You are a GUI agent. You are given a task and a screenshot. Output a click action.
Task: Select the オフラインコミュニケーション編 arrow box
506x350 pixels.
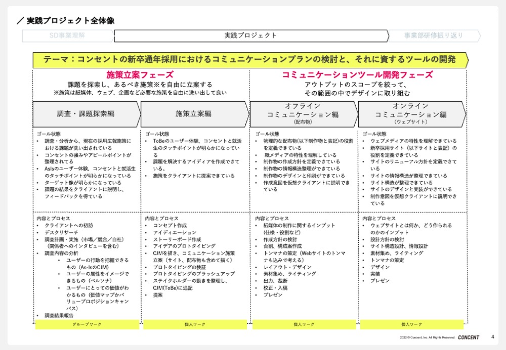(x=303, y=114)
